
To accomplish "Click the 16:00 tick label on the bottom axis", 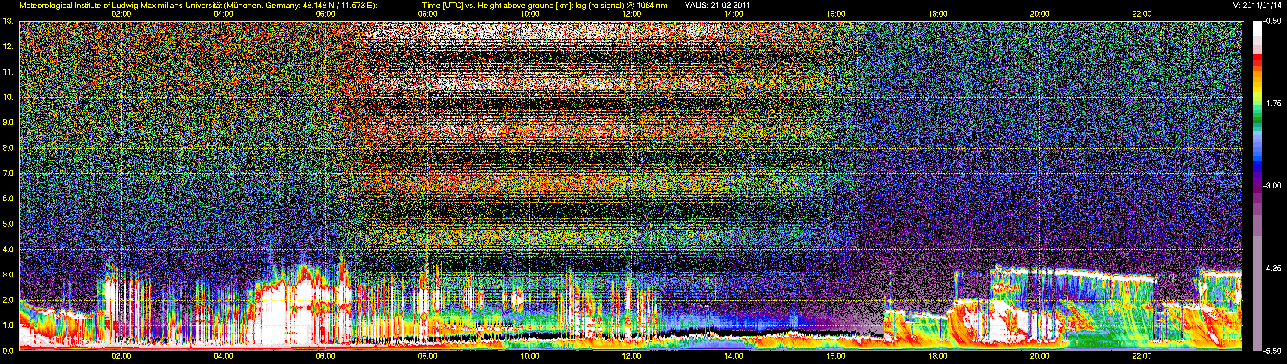I will pyautogui.click(x=836, y=356).
